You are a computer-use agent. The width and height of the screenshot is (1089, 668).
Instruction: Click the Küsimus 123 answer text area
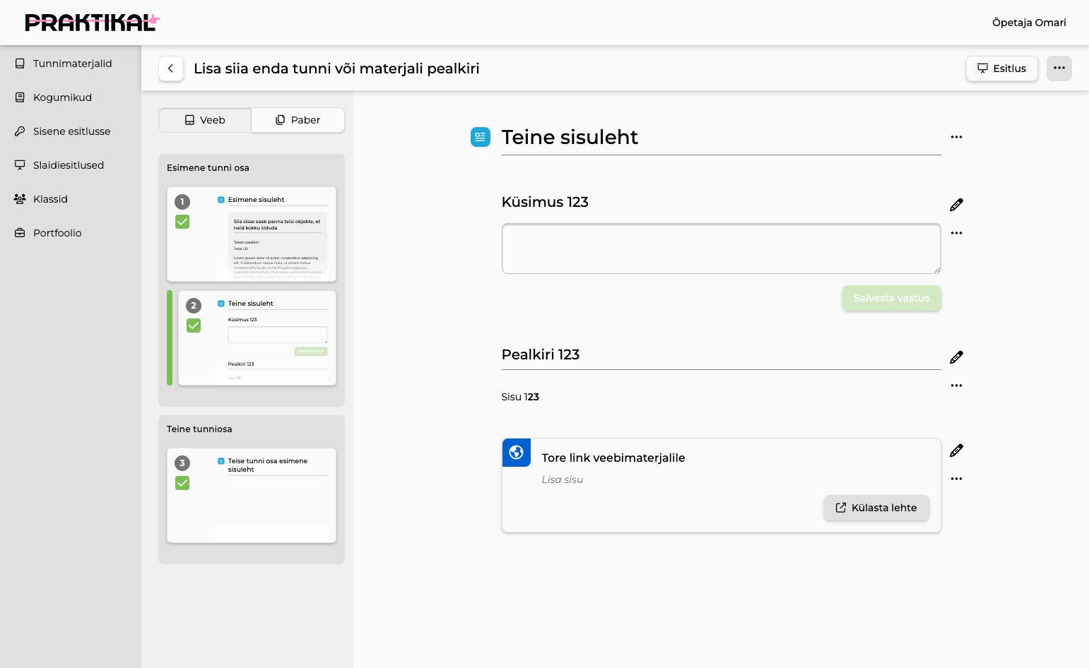pos(722,249)
